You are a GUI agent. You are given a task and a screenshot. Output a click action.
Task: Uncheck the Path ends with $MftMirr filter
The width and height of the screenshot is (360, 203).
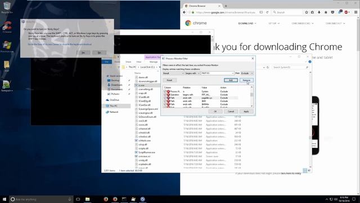[x=165, y=104]
